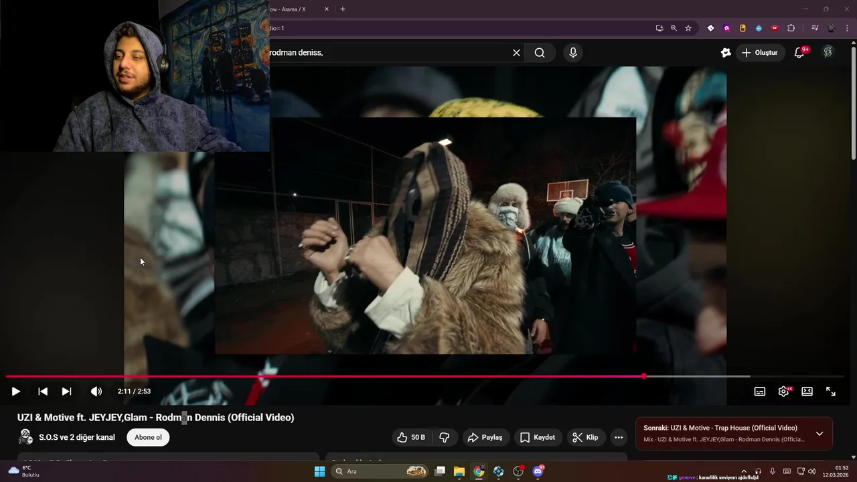
Task: Click install app icon in address bar
Action: 659,28
